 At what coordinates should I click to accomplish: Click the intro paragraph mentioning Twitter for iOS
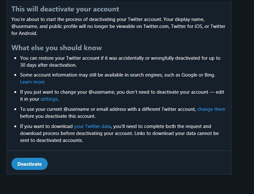[118, 26]
